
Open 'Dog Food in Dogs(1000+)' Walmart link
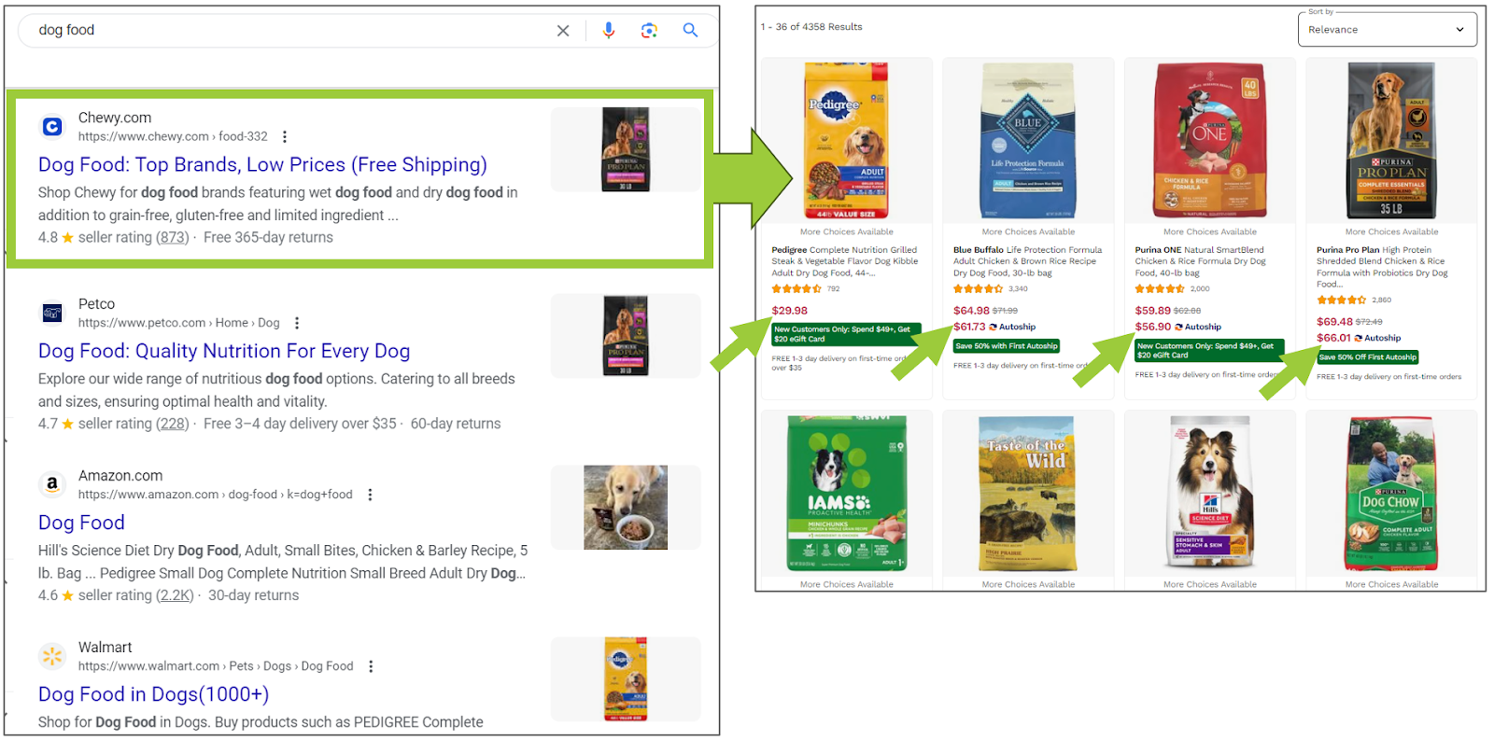click(153, 694)
